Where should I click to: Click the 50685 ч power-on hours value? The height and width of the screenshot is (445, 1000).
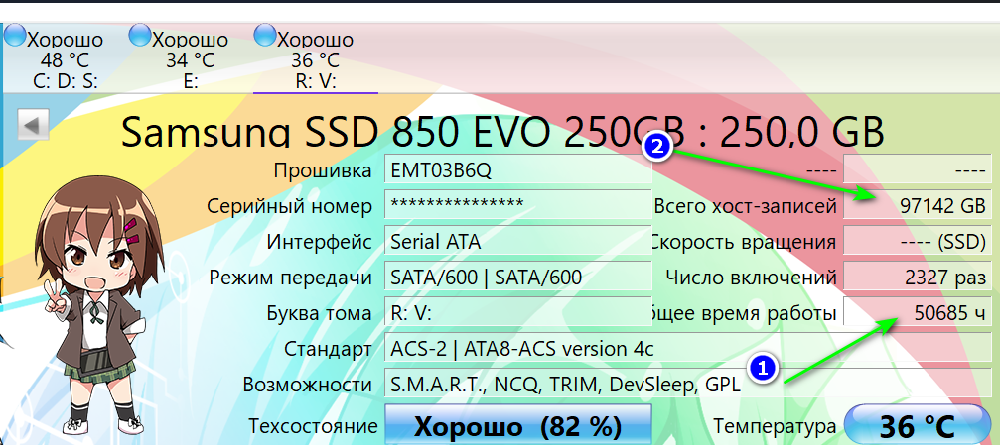pos(918,313)
